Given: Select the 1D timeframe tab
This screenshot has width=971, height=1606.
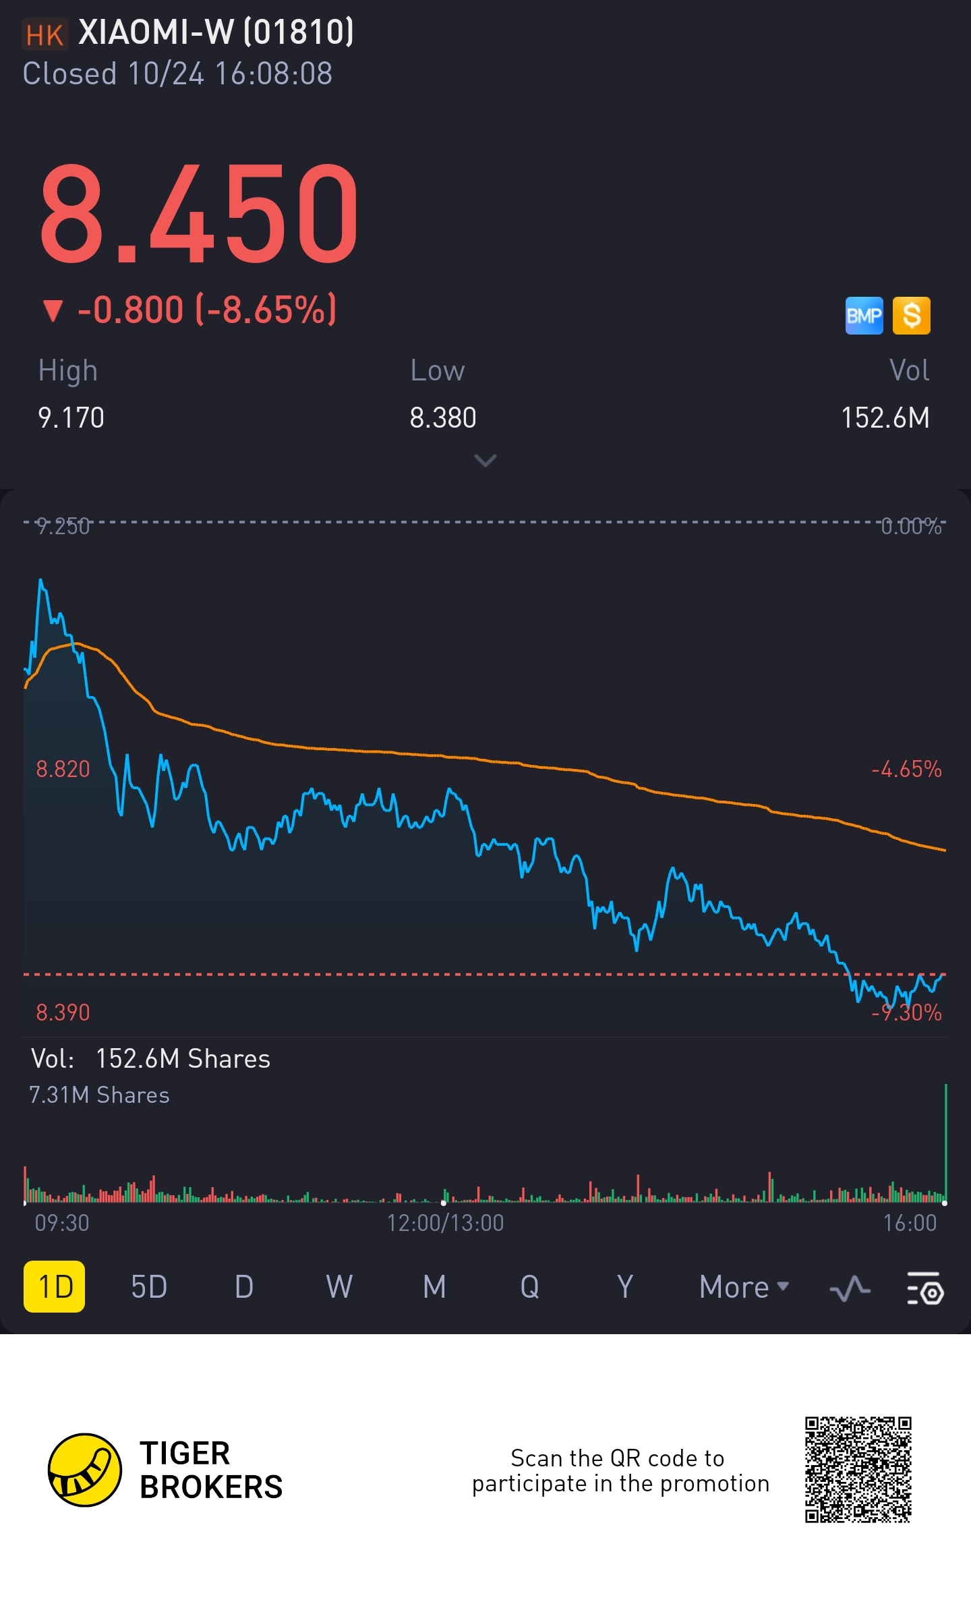Looking at the screenshot, I should [55, 1287].
